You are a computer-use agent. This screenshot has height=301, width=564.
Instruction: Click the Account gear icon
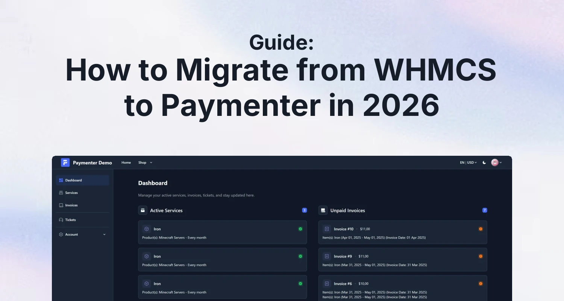click(61, 234)
